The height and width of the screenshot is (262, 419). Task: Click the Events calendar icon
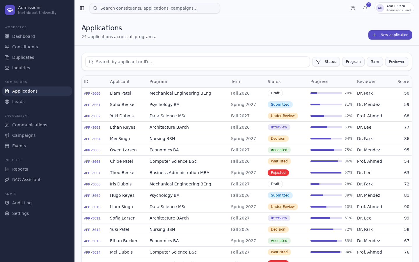coord(7,146)
